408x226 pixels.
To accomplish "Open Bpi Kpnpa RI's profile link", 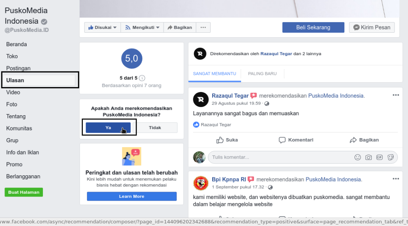I will (229, 179).
